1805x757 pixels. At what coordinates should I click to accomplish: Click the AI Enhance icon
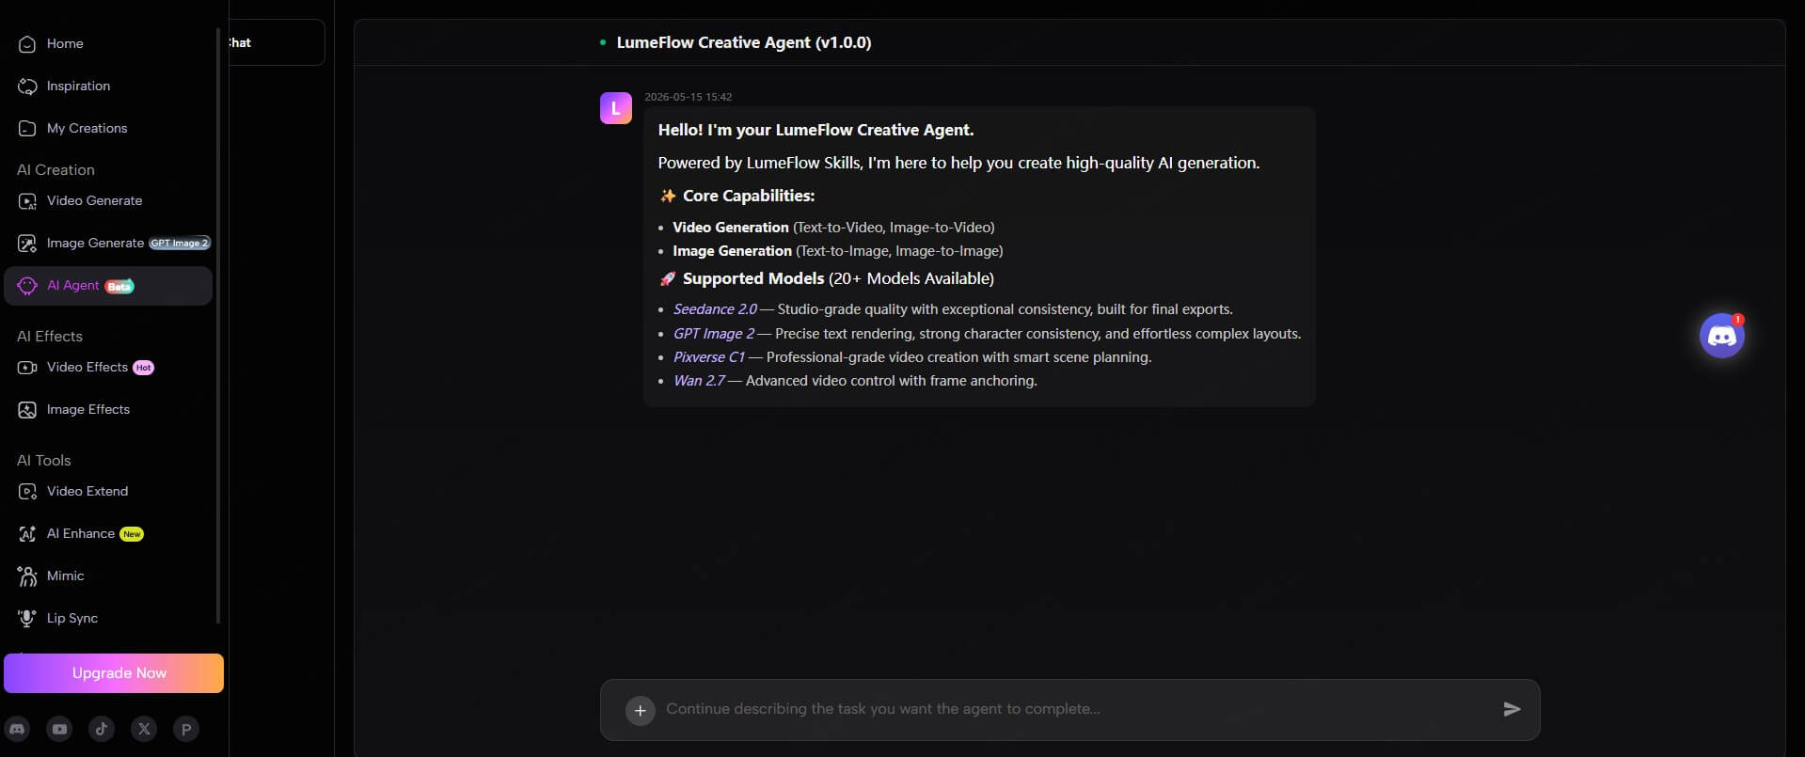pos(27,534)
